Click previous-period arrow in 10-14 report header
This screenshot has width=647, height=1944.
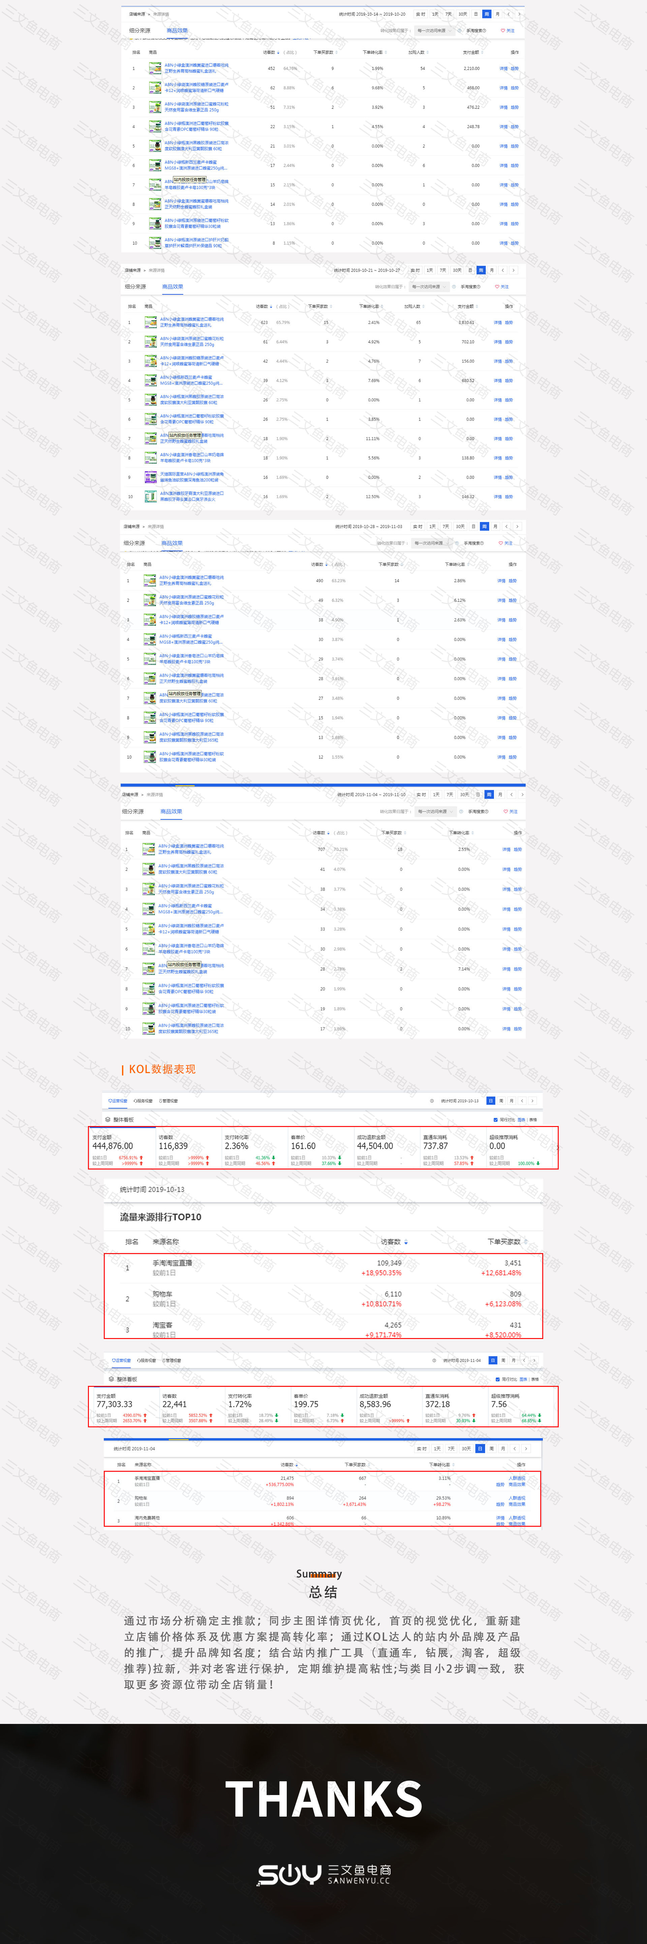(509, 14)
